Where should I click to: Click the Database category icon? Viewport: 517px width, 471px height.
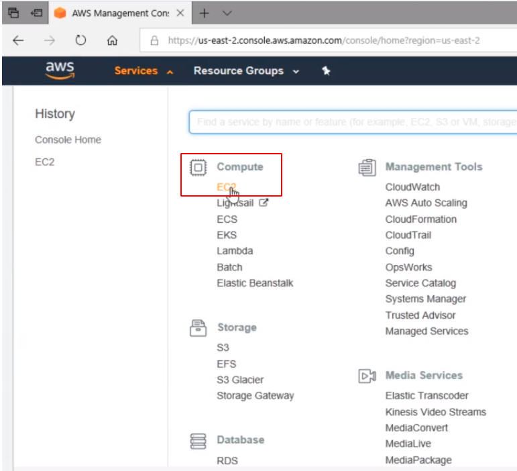click(x=198, y=440)
